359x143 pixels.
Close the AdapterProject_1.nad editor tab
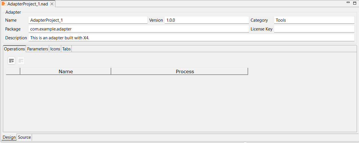coord(52,4)
